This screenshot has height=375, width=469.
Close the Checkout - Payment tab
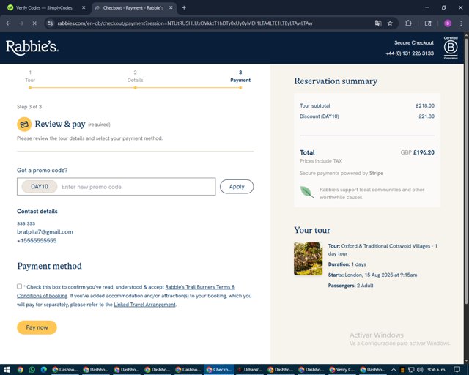click(x=171, y=7)
